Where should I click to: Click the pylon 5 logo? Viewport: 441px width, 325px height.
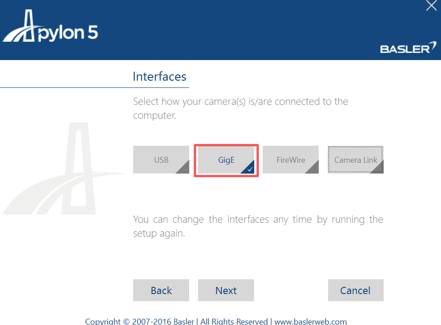49,27
